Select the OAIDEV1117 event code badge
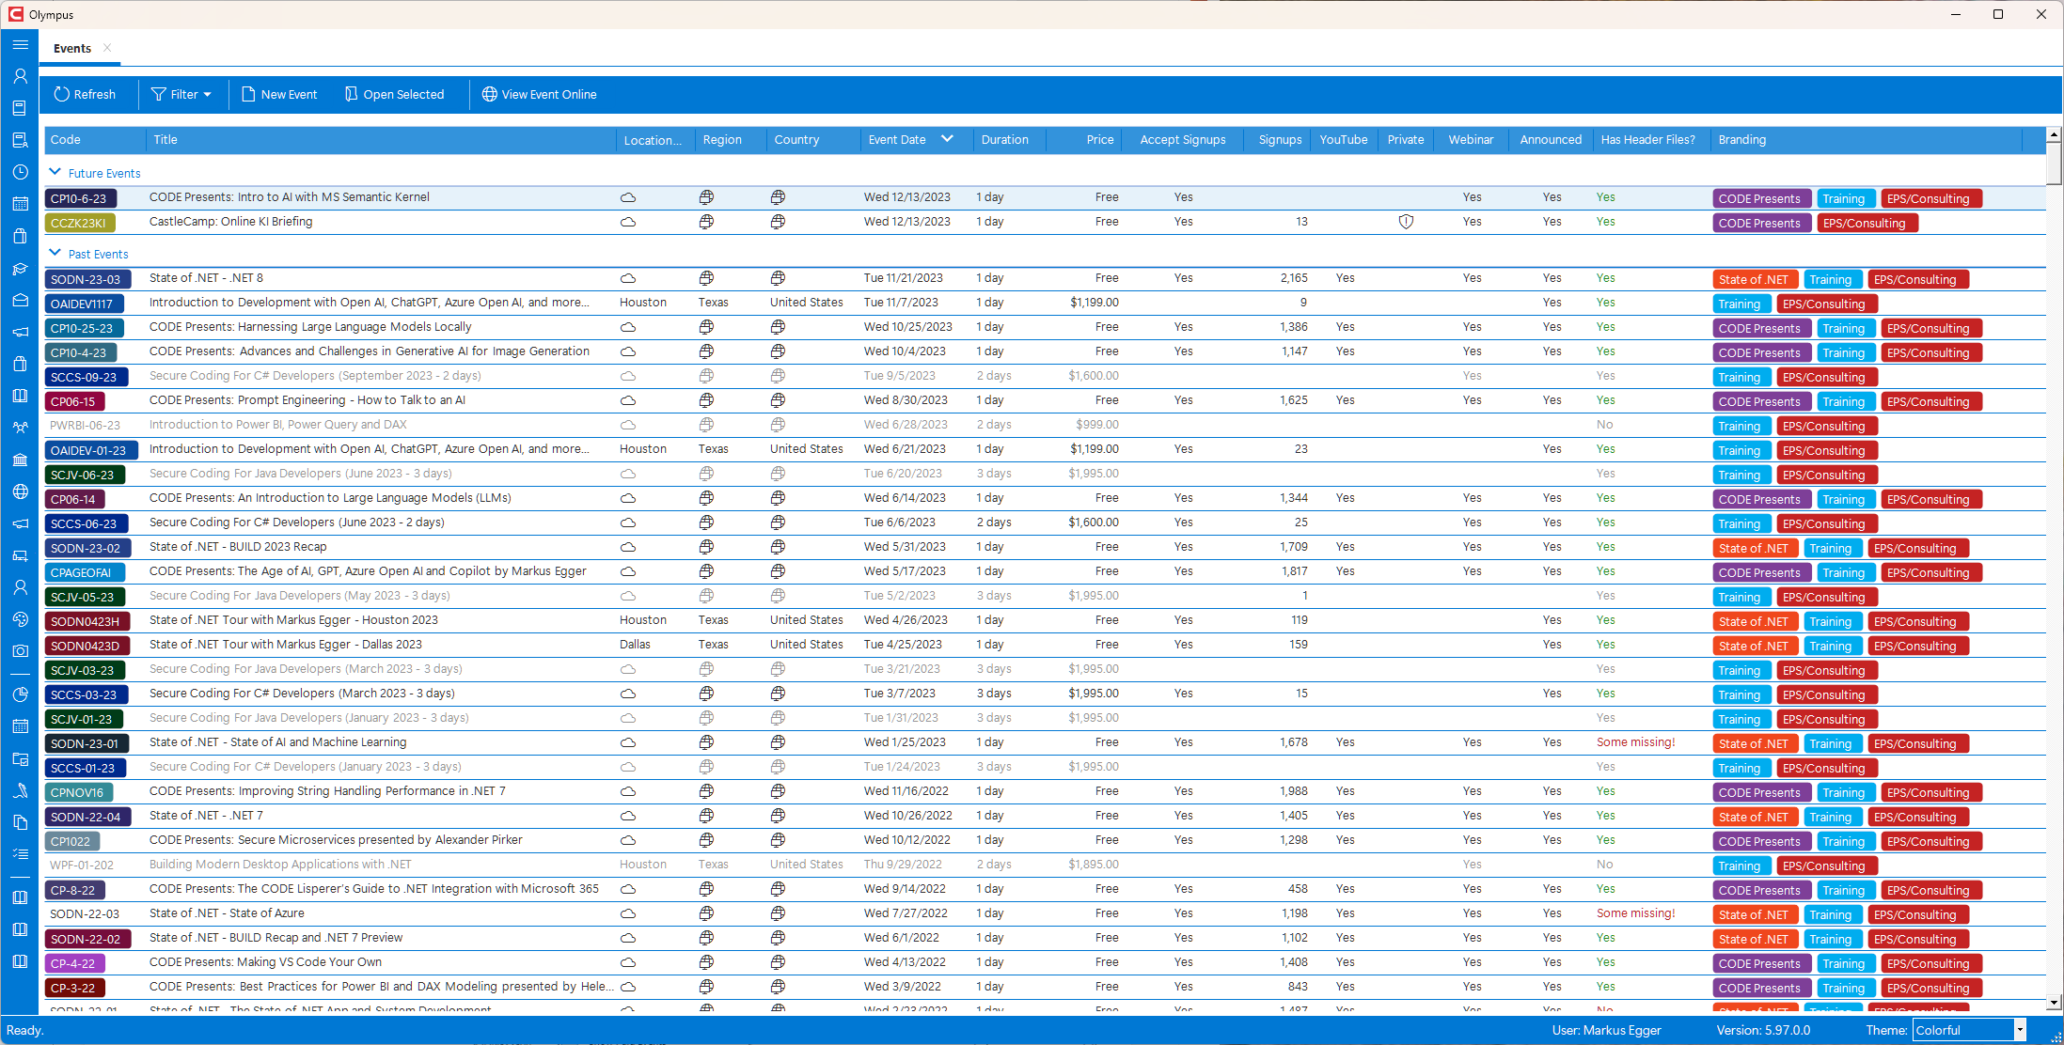The image size is (2064, 1045). click(x=85, y=304)
